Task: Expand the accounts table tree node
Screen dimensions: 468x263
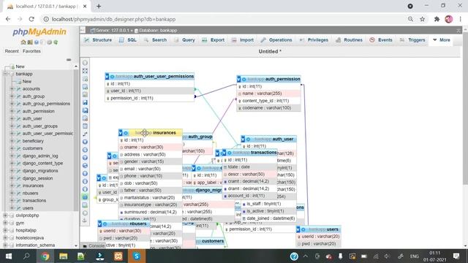Action: click(x=12, y=88)
